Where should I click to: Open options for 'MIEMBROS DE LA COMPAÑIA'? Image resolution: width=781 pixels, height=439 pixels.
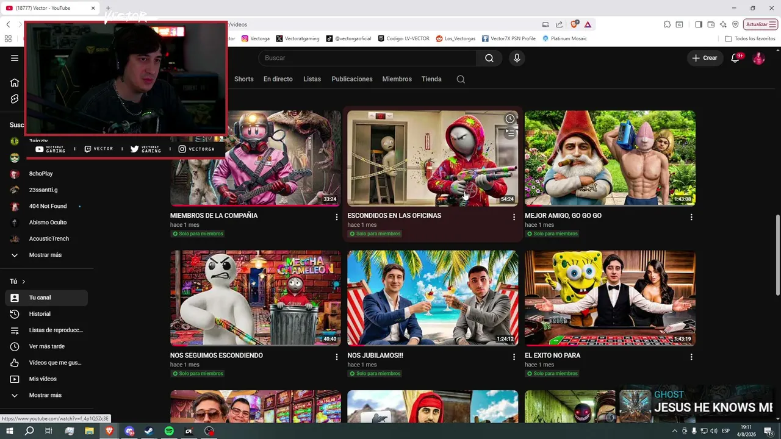coord(336,217)
